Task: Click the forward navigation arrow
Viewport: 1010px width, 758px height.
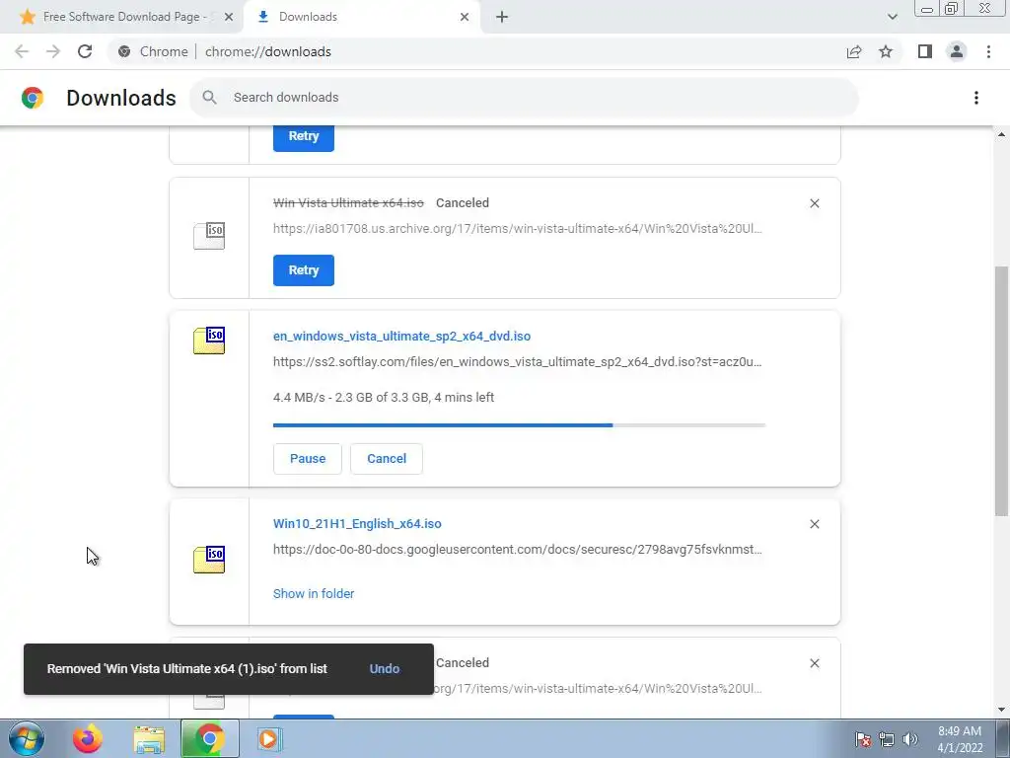Action: [53, 51]
